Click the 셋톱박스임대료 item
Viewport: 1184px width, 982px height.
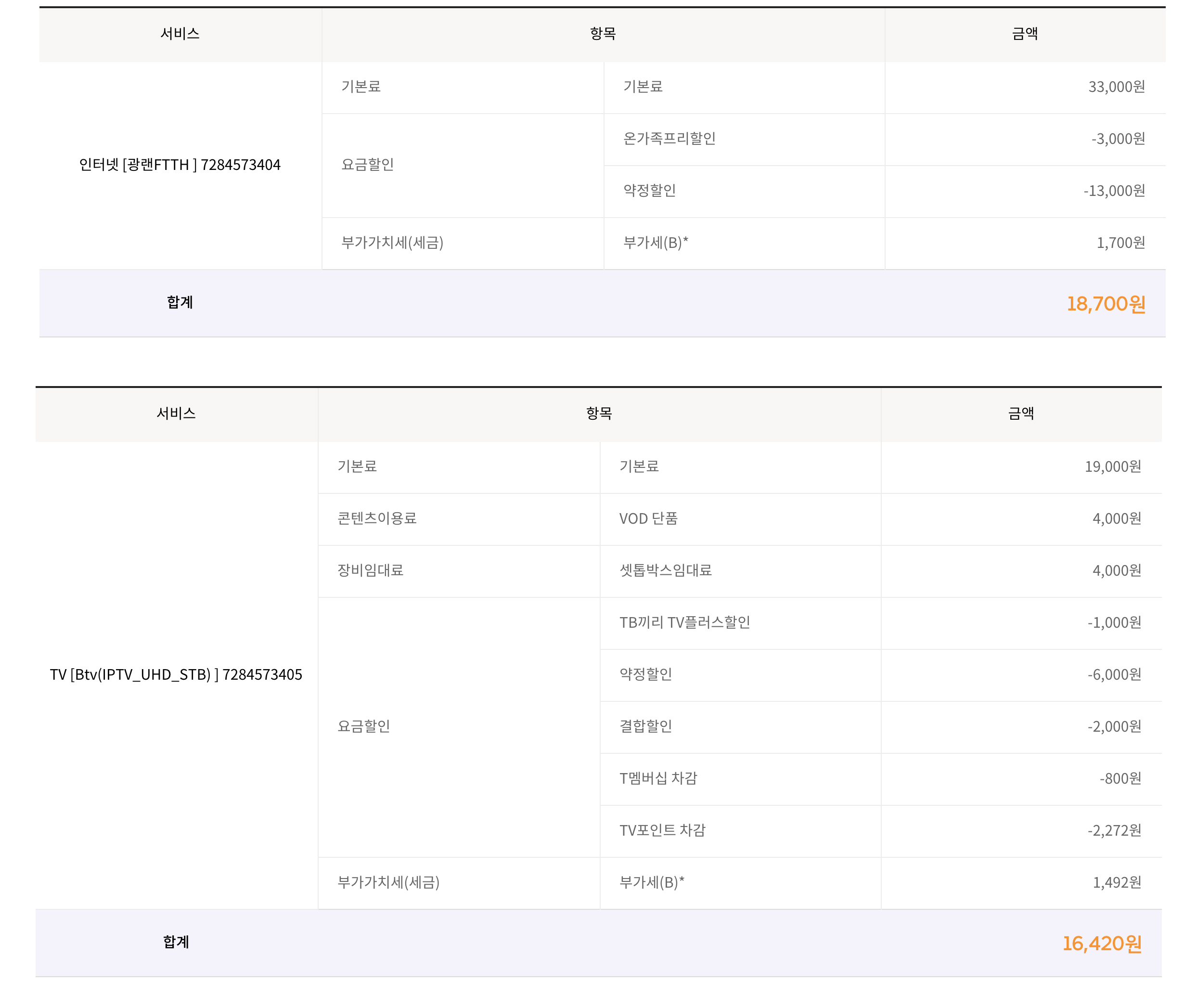pos(665,570)
